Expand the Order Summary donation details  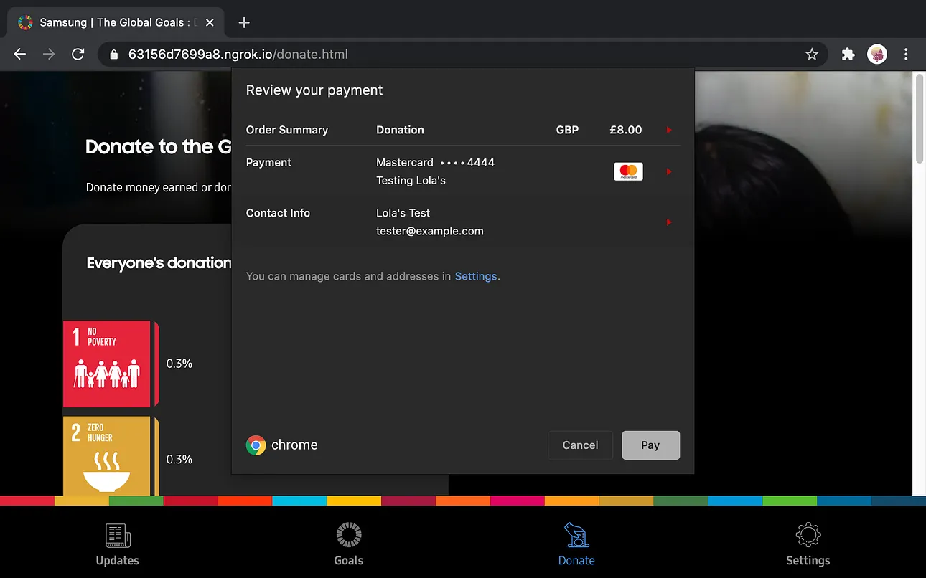coord(668,130)
